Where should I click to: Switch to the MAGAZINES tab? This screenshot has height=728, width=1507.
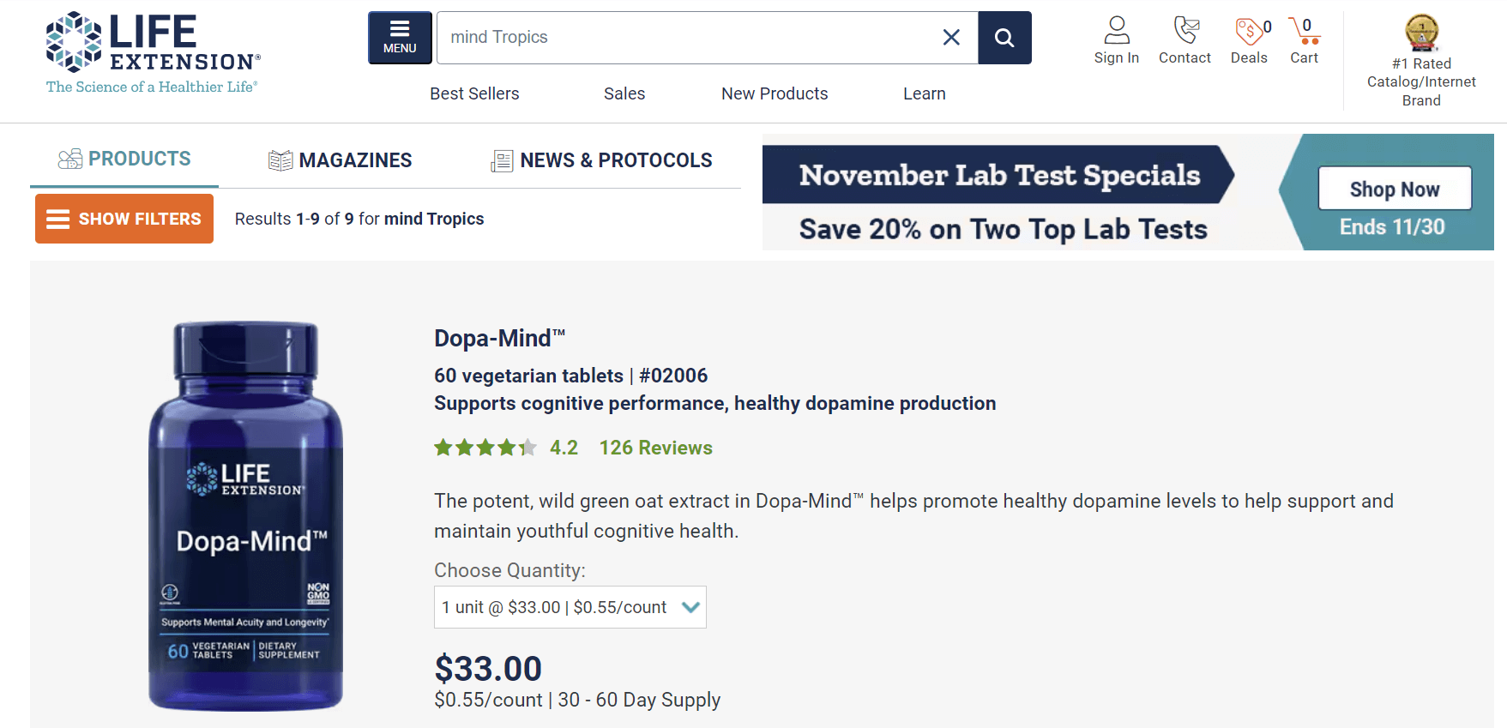tap(341, 160)
